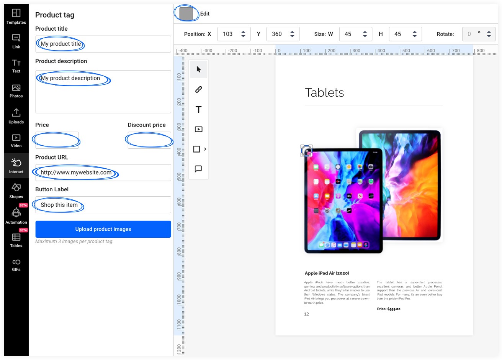This screenshot has width=502, height=360.
Task: Decrease width W with down arrow
Action: coord(365,36)
